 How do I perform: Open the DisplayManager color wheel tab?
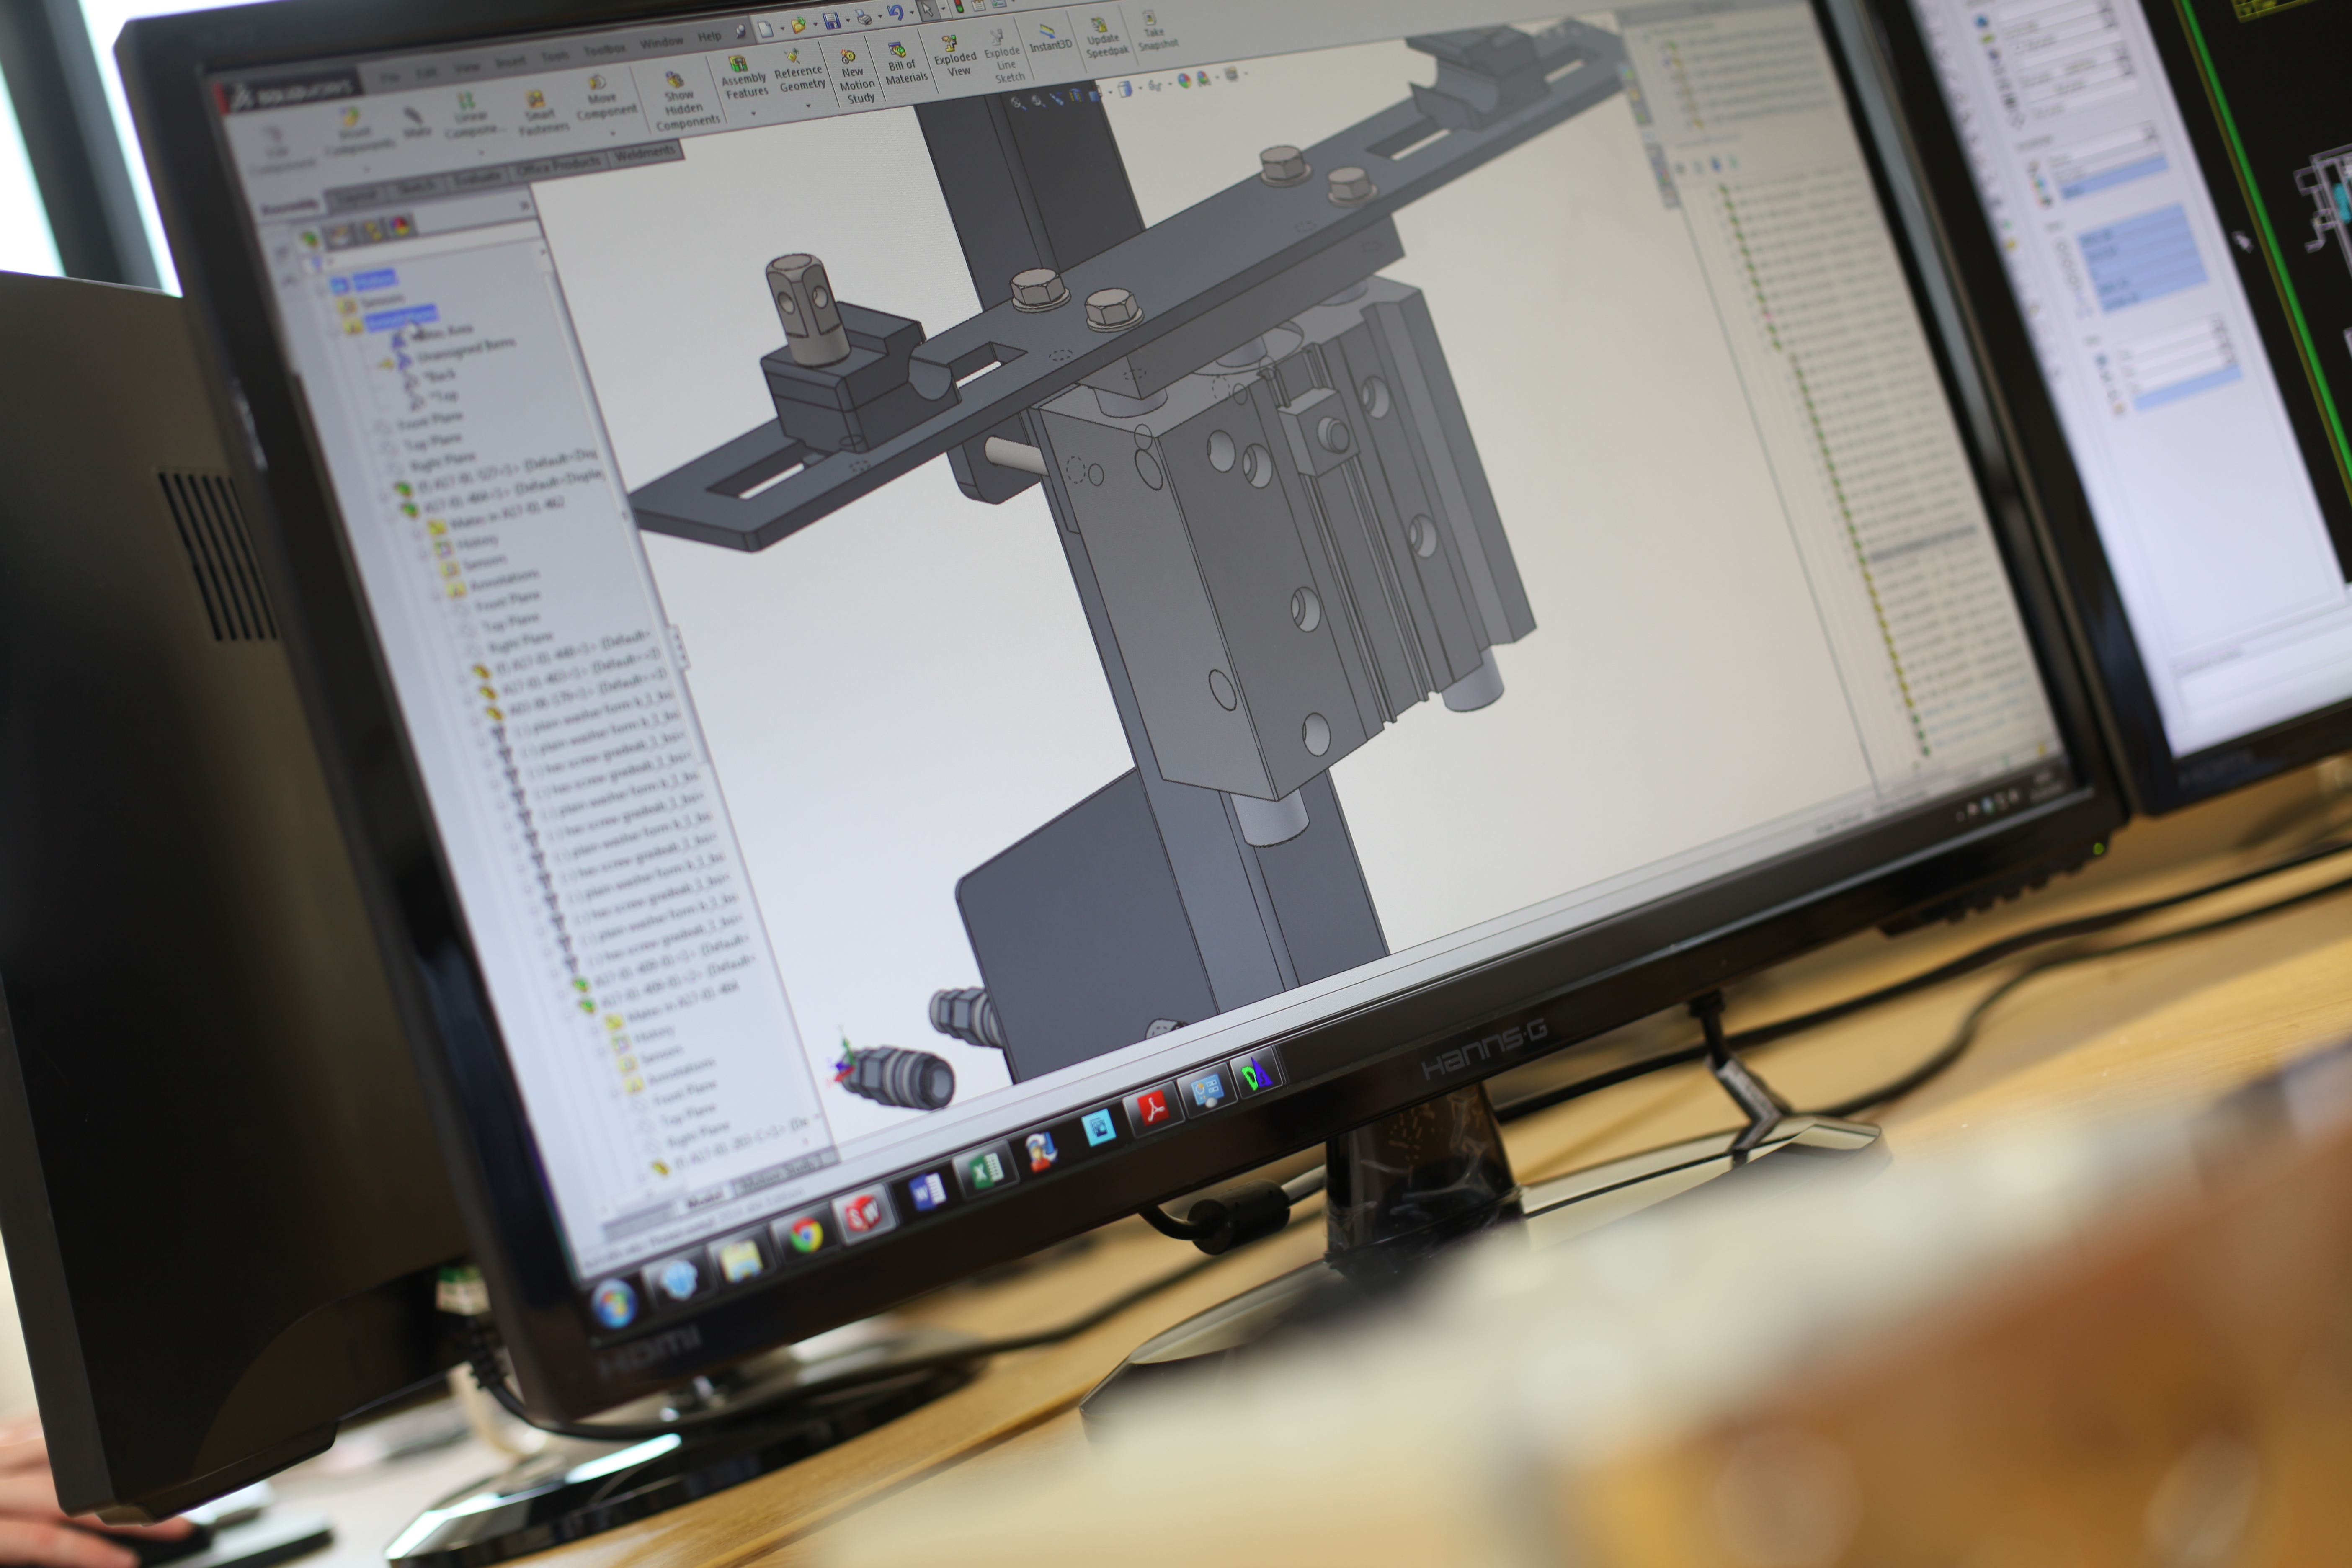click(x=400, y=224)
